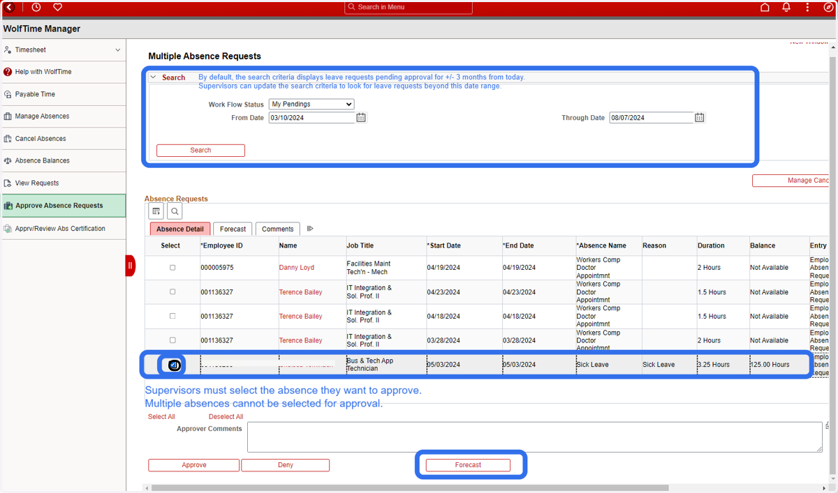Viewport: 838px width, 493px height.
Task: Open the grid personalize icon
Action: coord(156,211)
